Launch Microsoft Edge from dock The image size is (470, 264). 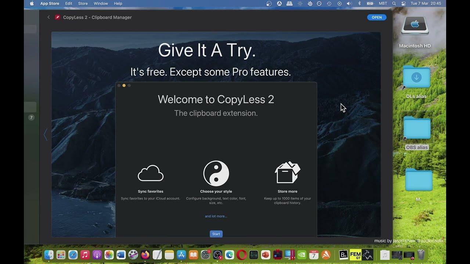coord(229,254)
